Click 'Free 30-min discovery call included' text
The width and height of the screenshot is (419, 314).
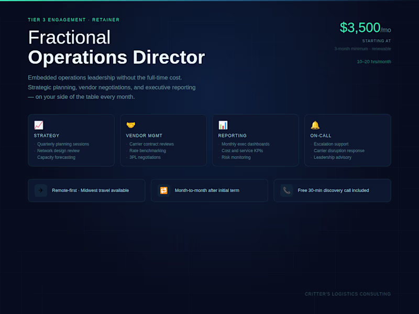(x=333, y=190)
